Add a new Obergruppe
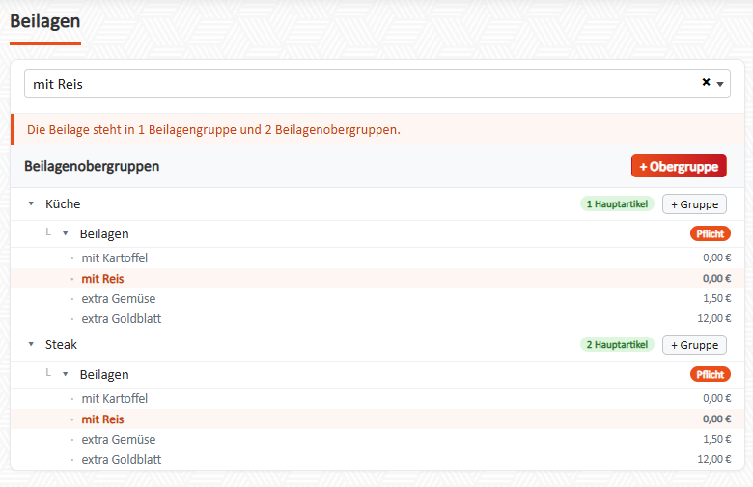This screenshot has width=753, height=487. click(679, 166)
